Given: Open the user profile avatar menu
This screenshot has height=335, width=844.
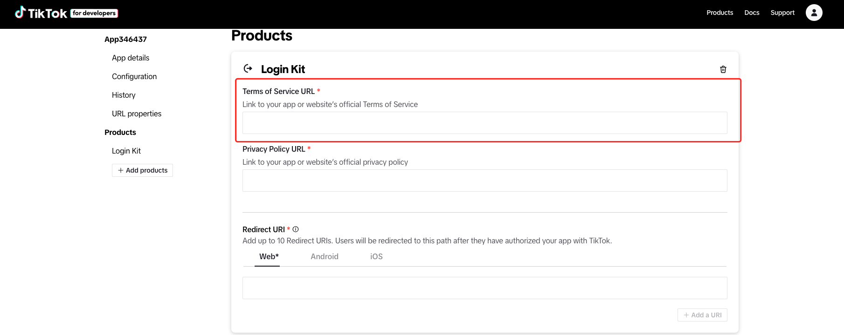Looking at the screenshot, I should (x=814, y=13).
